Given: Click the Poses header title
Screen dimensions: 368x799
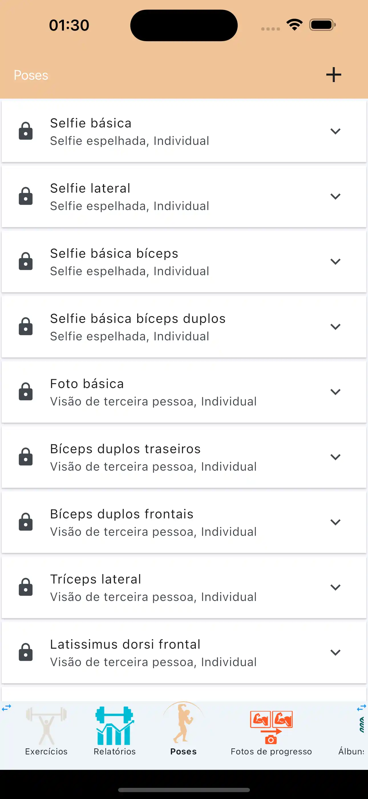Looking at the screenshot, I should (31, 75).
